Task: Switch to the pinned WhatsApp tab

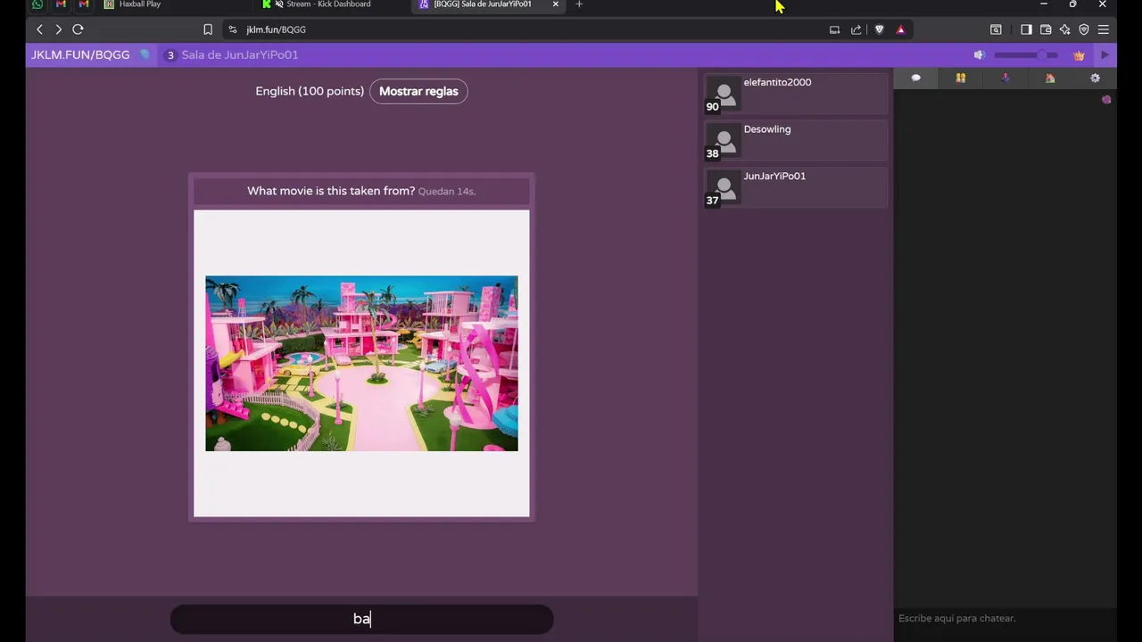Action: (37, 4)
